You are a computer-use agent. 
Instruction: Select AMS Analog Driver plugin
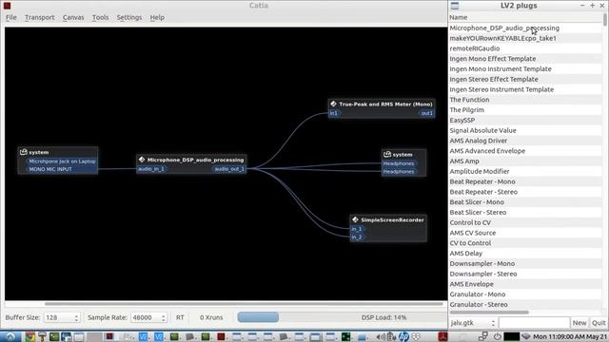coord(525,141)
